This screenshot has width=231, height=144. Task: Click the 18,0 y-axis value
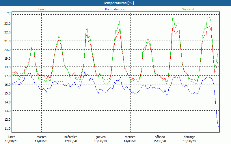coord(7,67)
